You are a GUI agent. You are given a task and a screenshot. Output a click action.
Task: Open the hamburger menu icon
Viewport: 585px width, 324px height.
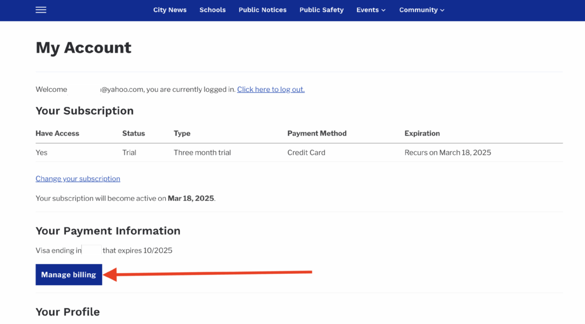pos(41,10)
